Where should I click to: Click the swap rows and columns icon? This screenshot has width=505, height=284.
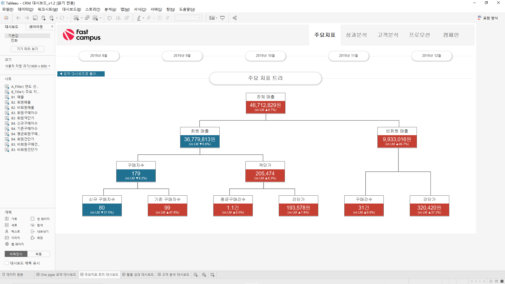[110, 18]
